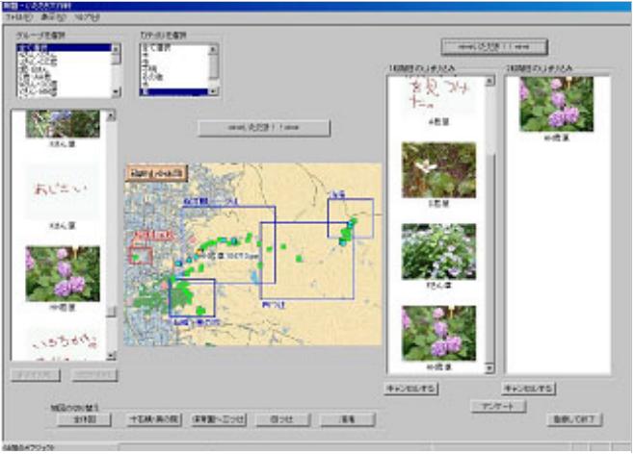Image resolution: width=635 pixels, height=454 pixels.
Task: Click the 保存して終了 button at bottom right
Action: pyautogui.click(x=574, y=419)
